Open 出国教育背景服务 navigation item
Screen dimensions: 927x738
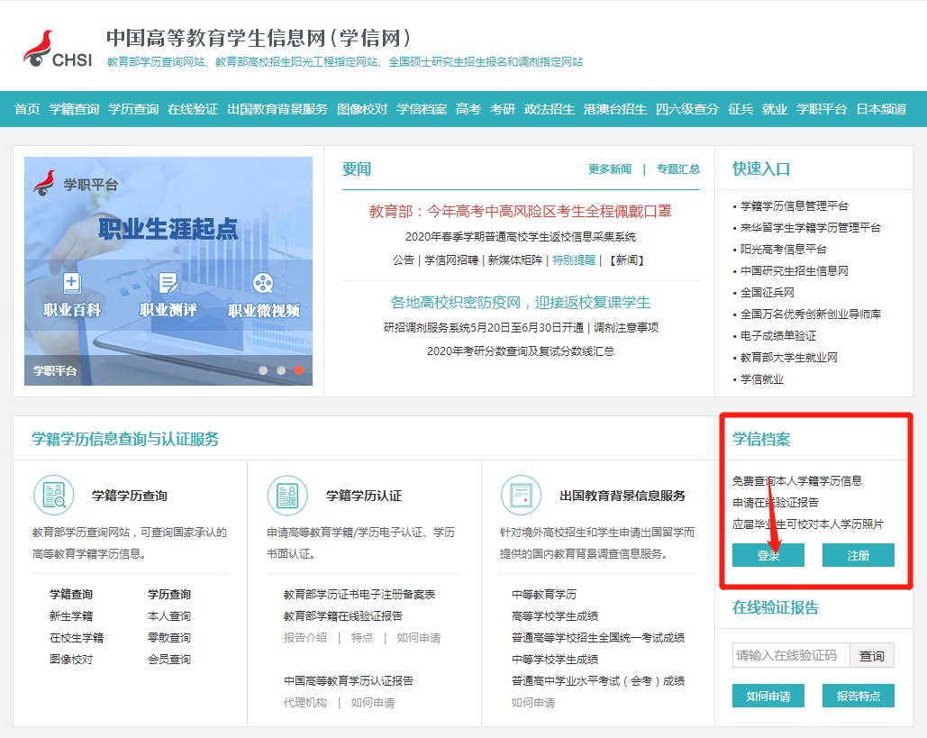point(277,109)
